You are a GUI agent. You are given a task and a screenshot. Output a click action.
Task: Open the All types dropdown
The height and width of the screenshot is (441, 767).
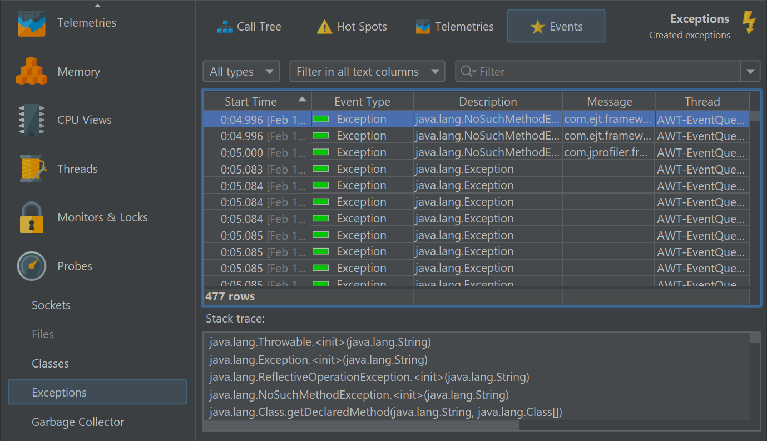tap(241, 72)
